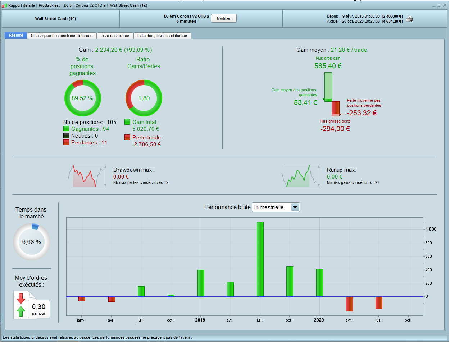The width and height of the screenshot is (450, 342).
Task: Close the report window
Action: coord(445,5)
